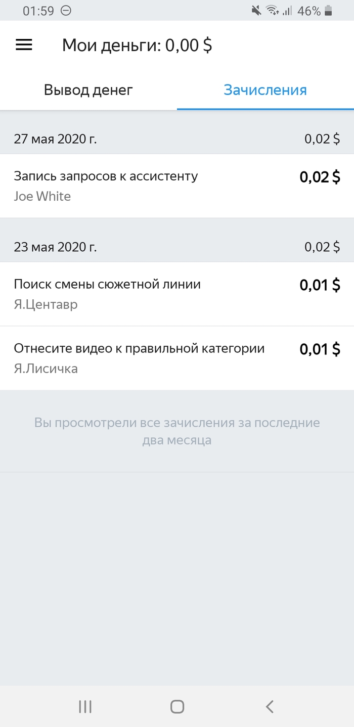Screen dimensions: 354x727
Task: Tap the muted sound status icon
Action: point(256,11)
